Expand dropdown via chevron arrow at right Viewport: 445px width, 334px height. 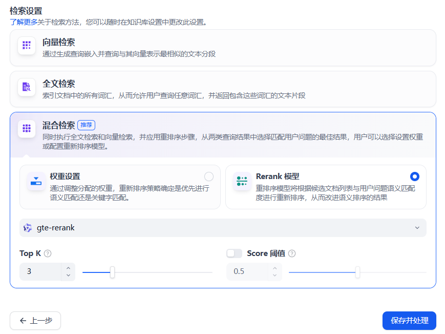point(417,228)
